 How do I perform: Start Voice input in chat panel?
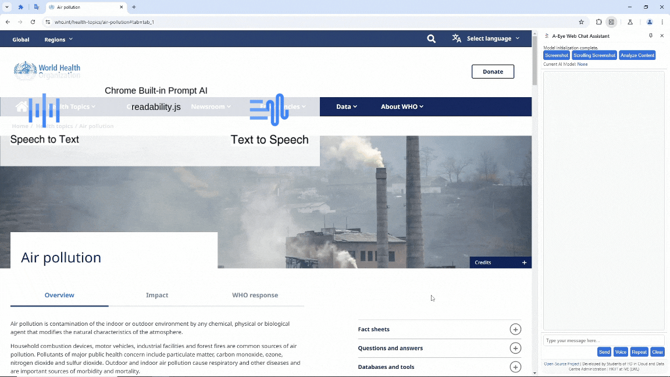pos(621,352)
